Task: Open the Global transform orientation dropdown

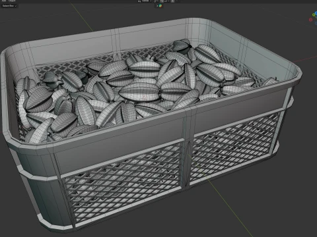Action: tap(145, 1)
